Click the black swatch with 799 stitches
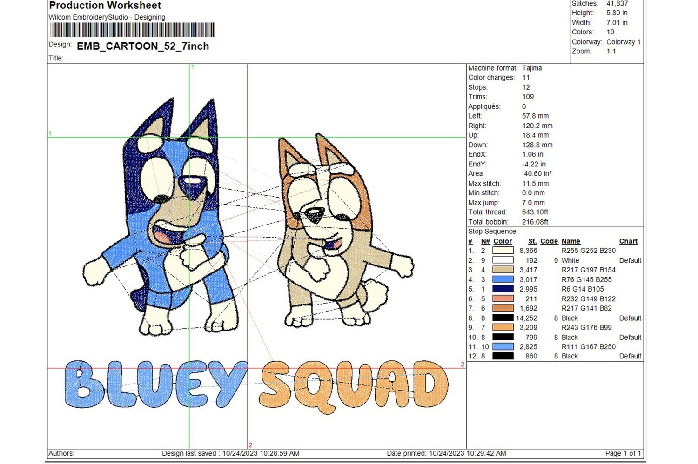Image resolution: width=698 pixels, height=464 pixels. [x=503, y=337]
